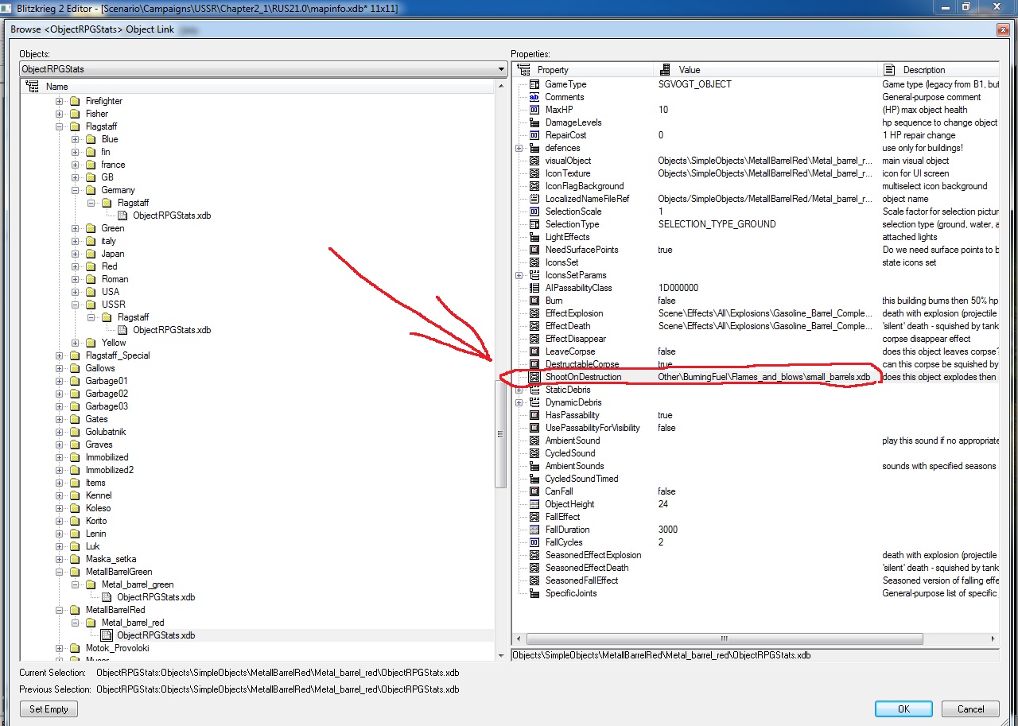Select the Koleso folder
This screenshot has width=1018, height=726.
click(x=98, y=508)
